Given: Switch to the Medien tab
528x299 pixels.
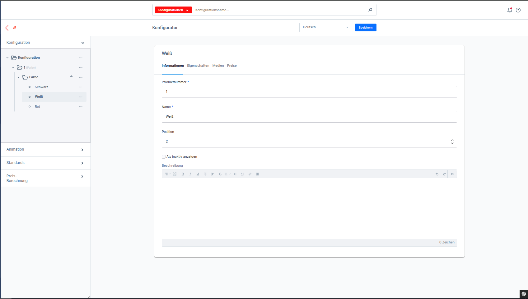Looking at the screenshot, I should (218, 66).
